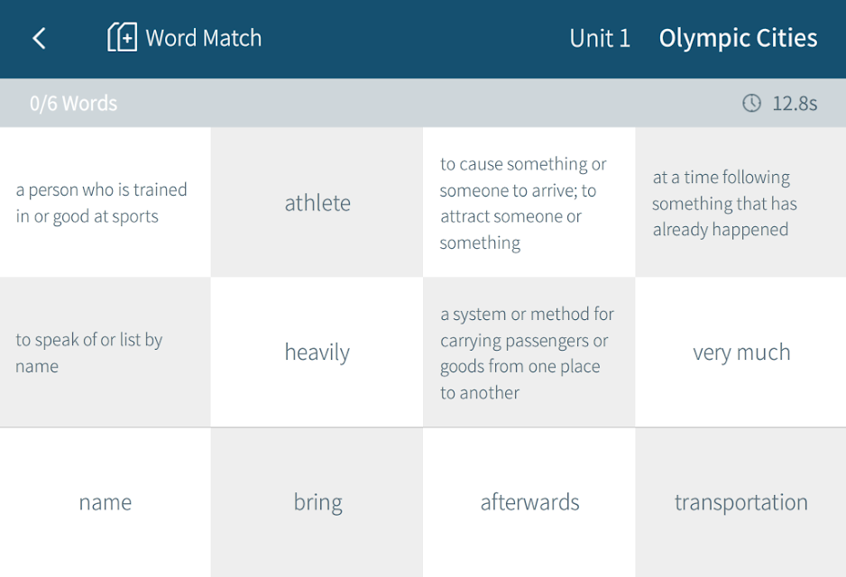Click the Unit 1 label
The image size is (846, 577).
point(600,38)
